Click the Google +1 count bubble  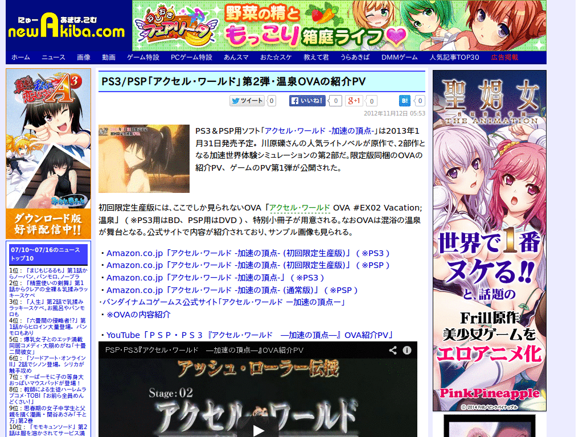(371, 101)
